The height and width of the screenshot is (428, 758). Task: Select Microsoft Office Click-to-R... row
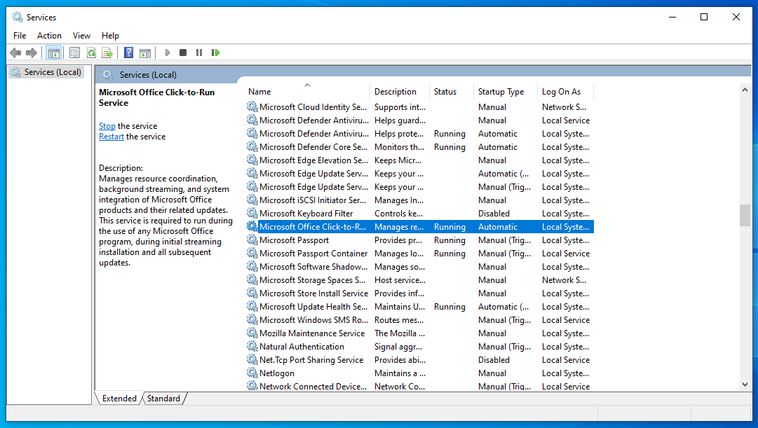tap(419, 226)
